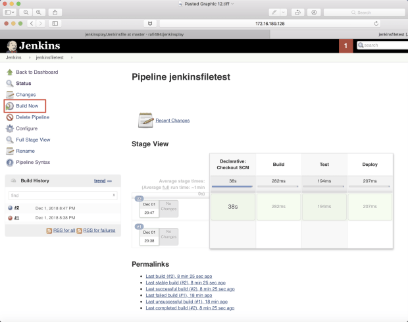Click the Deploy stage average time progress bar
The width and height of the screenshot is (408, 322).
click(x=369, y=186)
